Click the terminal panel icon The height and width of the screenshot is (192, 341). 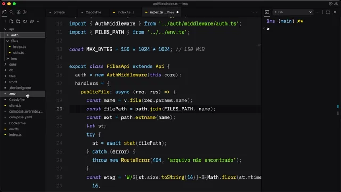coord(267,12)
